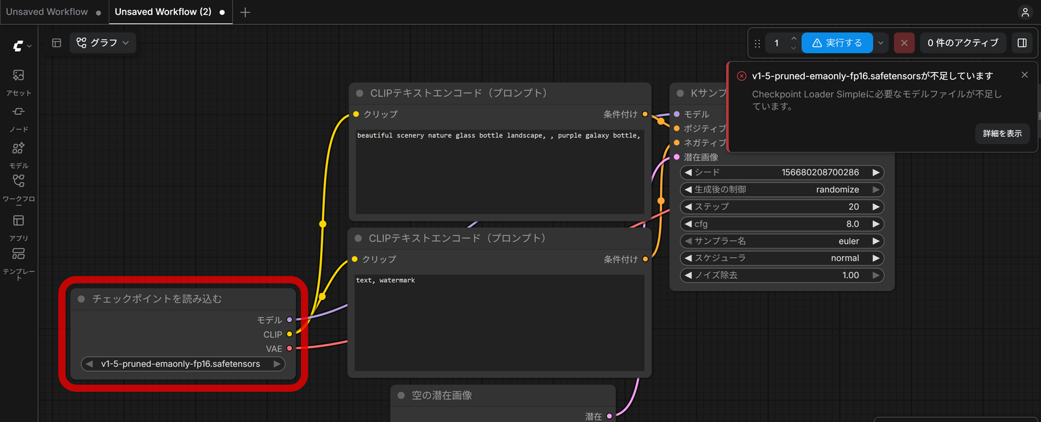Open the v1-5-pruned-emaonly-fp16.safetensors checkpoint selector
Screen dimensions: 1041x422
coord(183,364)
